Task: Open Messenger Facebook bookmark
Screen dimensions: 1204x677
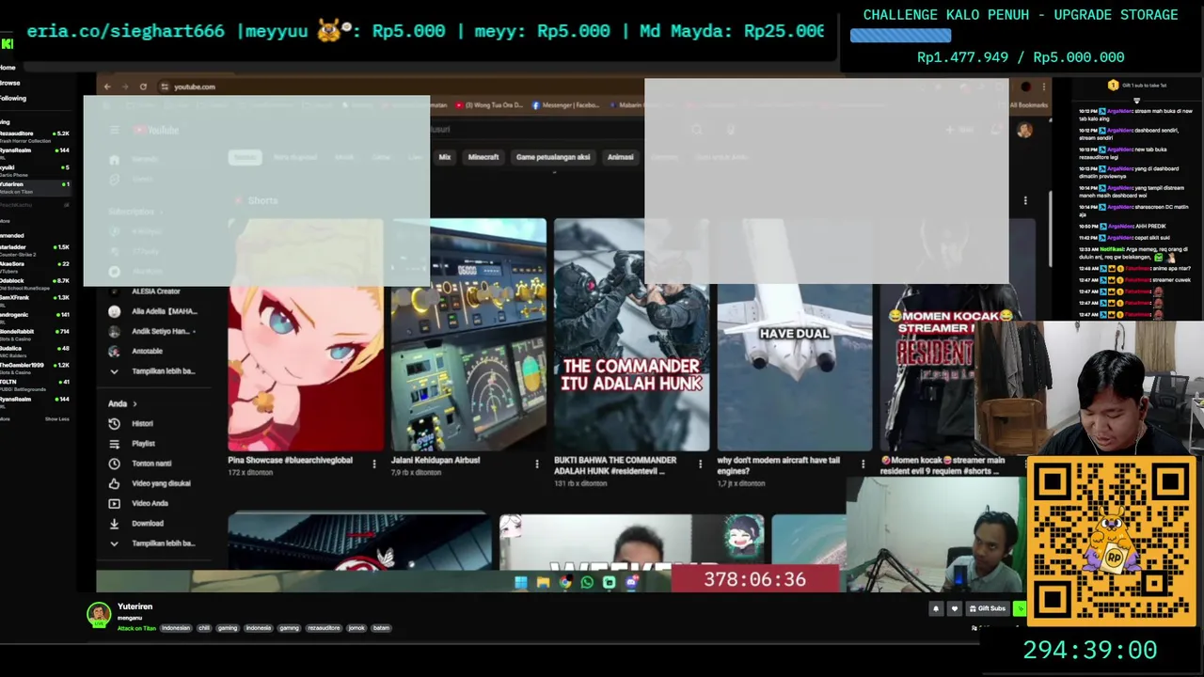Action: tap(566, 105)
